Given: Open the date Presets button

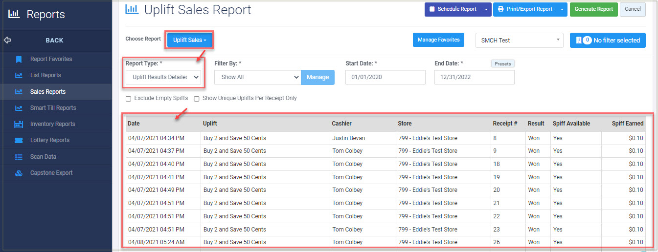Looking at the screenshot, I should click(x=503, y=63).
